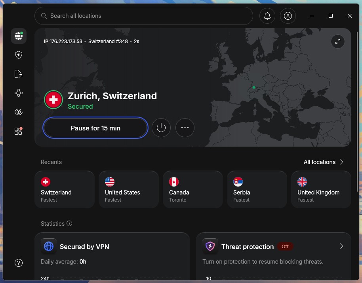This screenshot has height=283, width=362.
Task: Click the Threat protection shield icon in card
Action: coord(210,246)
